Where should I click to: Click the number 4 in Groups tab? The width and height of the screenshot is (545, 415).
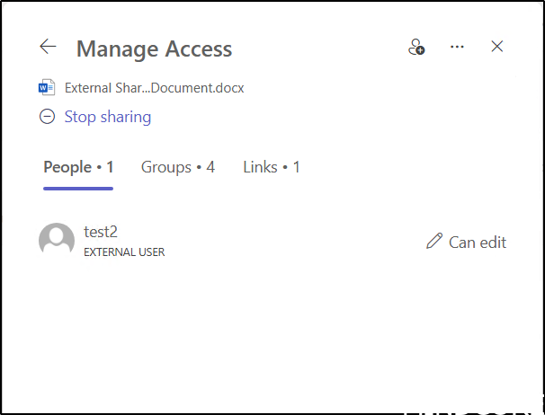click(x=210, y=167)
